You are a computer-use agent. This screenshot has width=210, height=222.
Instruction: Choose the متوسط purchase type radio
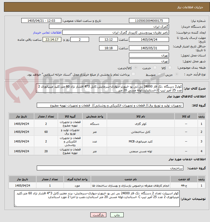(159, 74)
